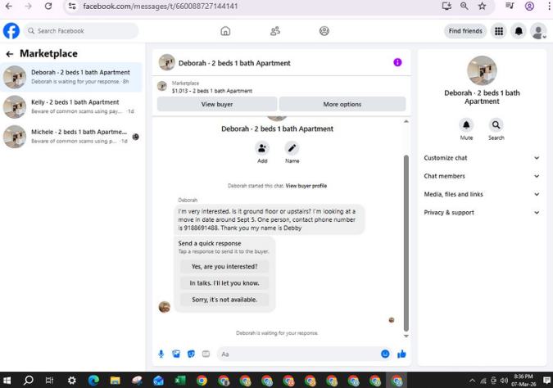The height and width of the screenshot is (388, 553).
Task: Open Deborah's avatar in the right panel
Action: pos(482,70)
